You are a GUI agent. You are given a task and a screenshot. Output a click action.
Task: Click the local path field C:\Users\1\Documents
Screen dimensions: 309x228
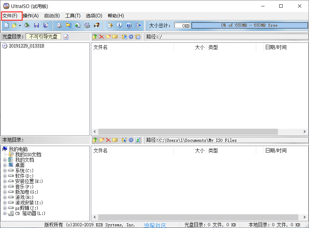click(233, 140)
